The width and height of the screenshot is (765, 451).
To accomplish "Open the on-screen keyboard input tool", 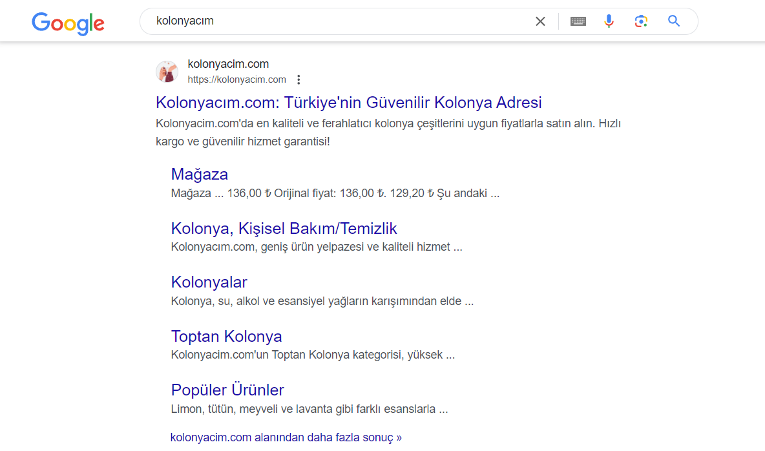I will [x=578, y=21].
